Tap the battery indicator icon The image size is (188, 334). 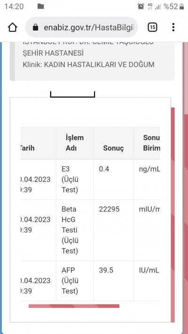(182, 7)
